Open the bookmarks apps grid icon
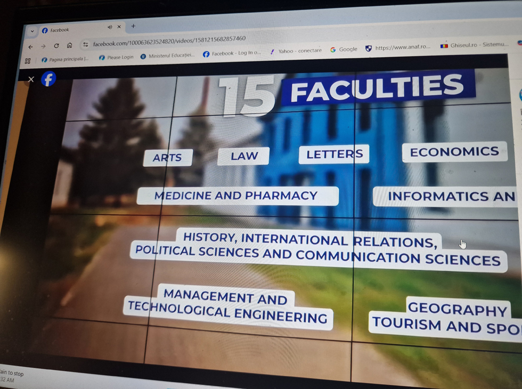The image size is (522, 389). coord(28,61)
